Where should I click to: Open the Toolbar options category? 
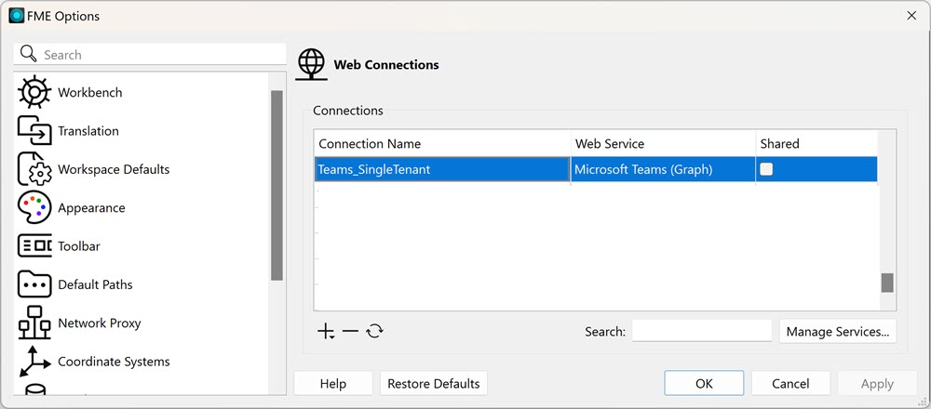(79, 246)
